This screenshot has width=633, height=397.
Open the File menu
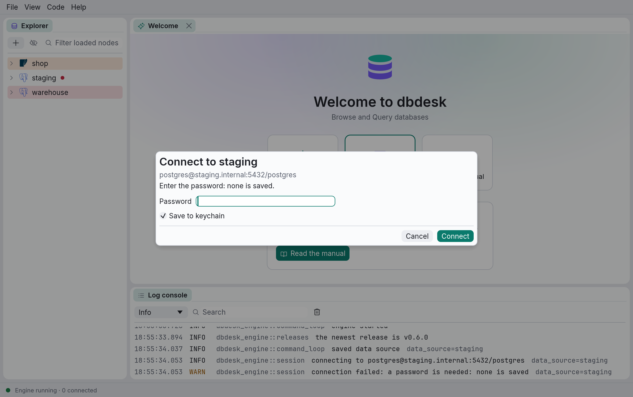tap(12, 7)
